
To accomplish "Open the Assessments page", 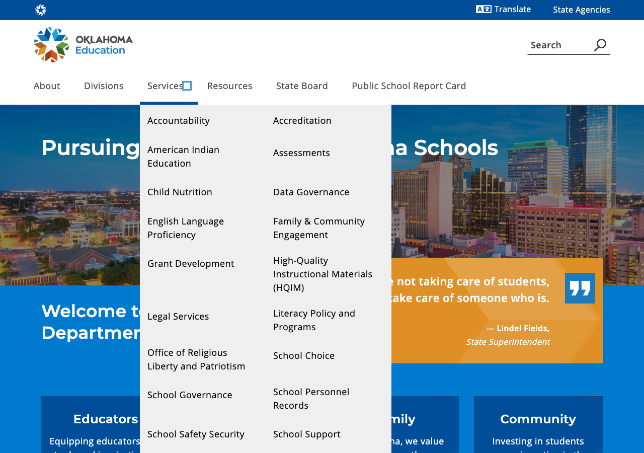I will click(301, 153).
